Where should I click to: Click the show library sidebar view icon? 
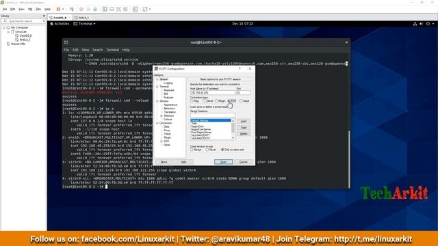coord(105,9)
